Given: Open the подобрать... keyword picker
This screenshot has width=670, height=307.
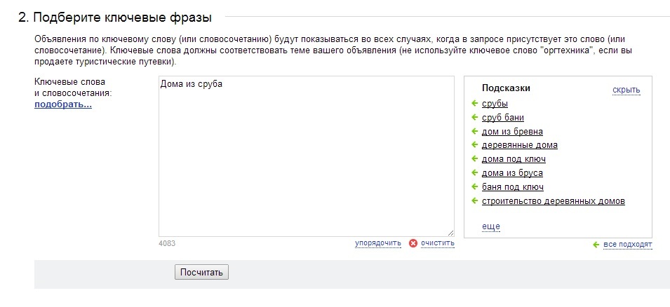Looking at the screenshot, I should click(63, 104).
